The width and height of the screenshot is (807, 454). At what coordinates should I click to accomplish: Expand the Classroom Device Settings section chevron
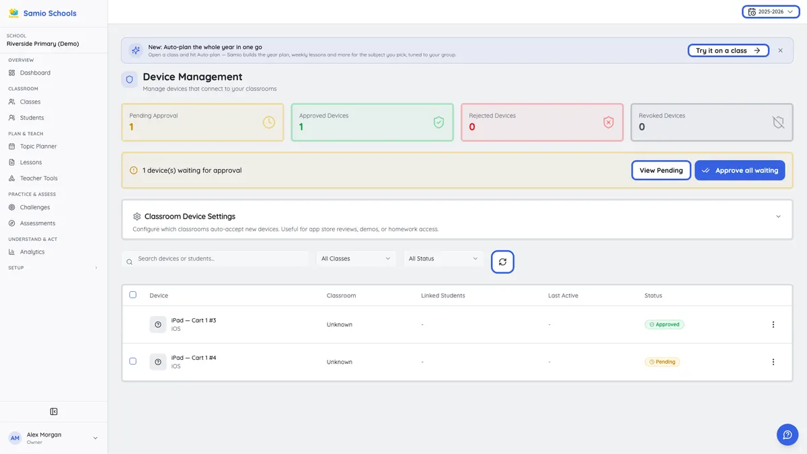[x=778, y=217]
